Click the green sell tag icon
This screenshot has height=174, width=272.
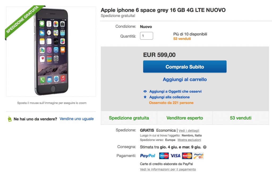(10, 119)
